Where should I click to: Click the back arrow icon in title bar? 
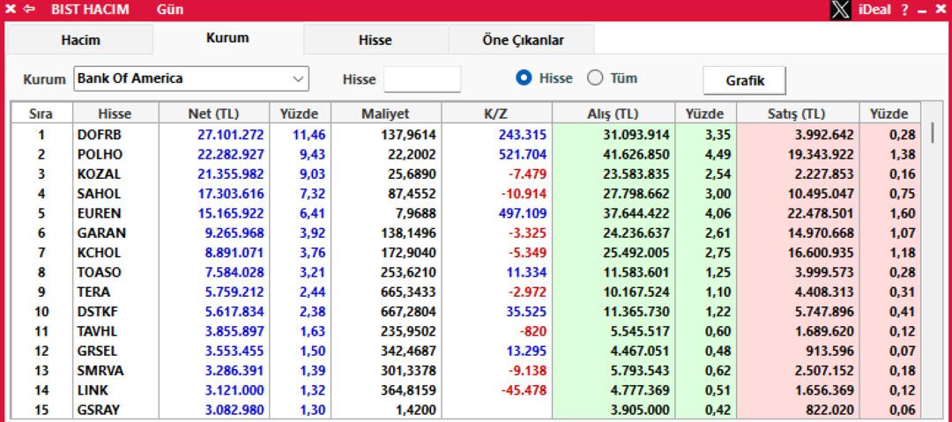(27, 11)
